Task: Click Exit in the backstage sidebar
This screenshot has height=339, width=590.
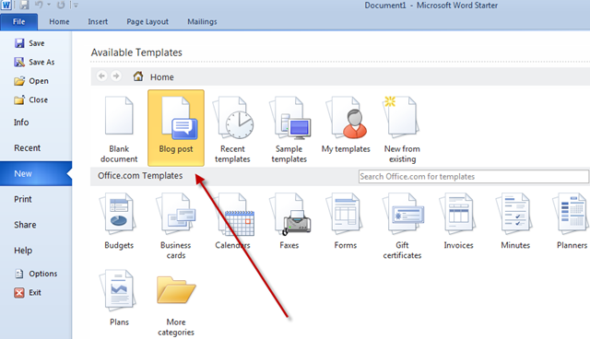Action: (x=28, y=292)
